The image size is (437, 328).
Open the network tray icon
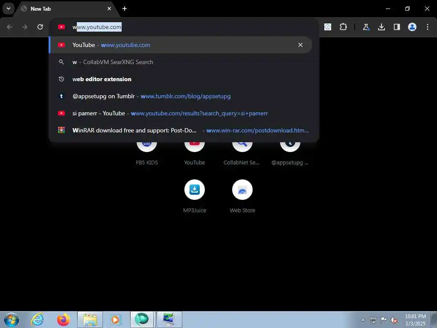coord(373,320)
